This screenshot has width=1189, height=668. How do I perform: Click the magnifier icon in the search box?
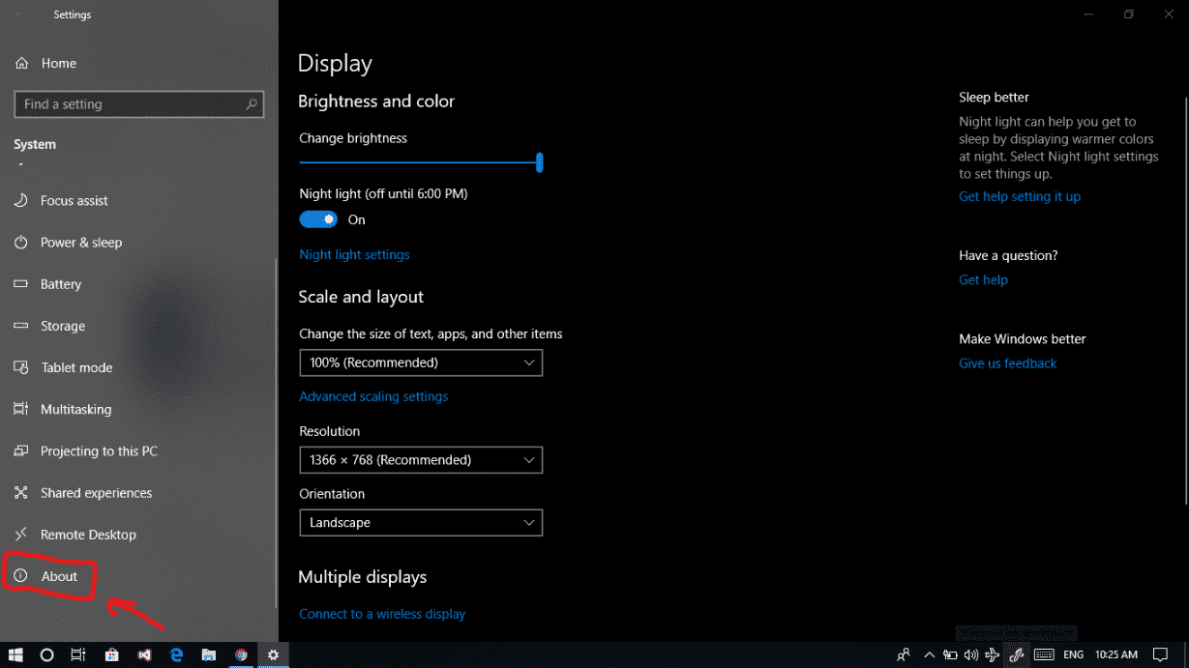pos(252,104)
